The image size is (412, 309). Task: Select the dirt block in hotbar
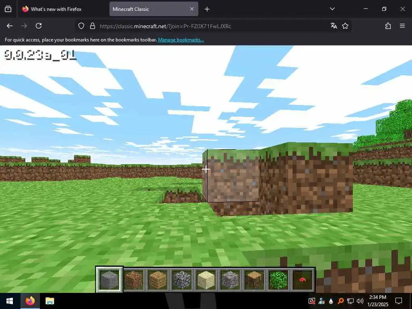[134, 280]
